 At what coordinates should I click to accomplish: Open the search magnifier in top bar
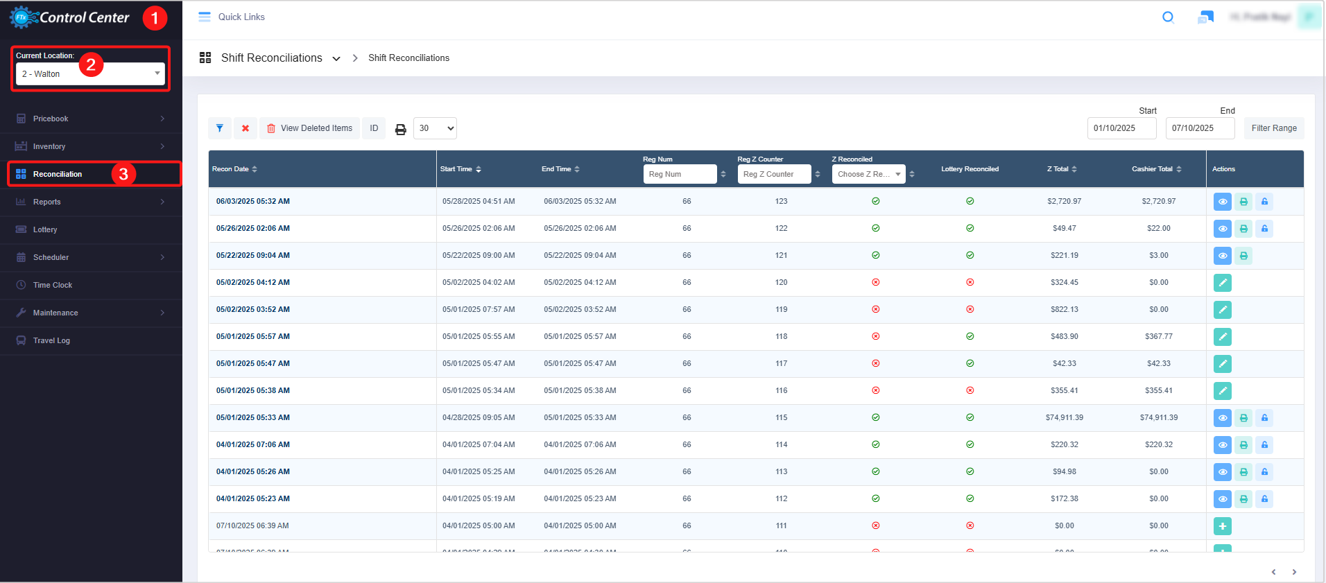click(1168, 17)
